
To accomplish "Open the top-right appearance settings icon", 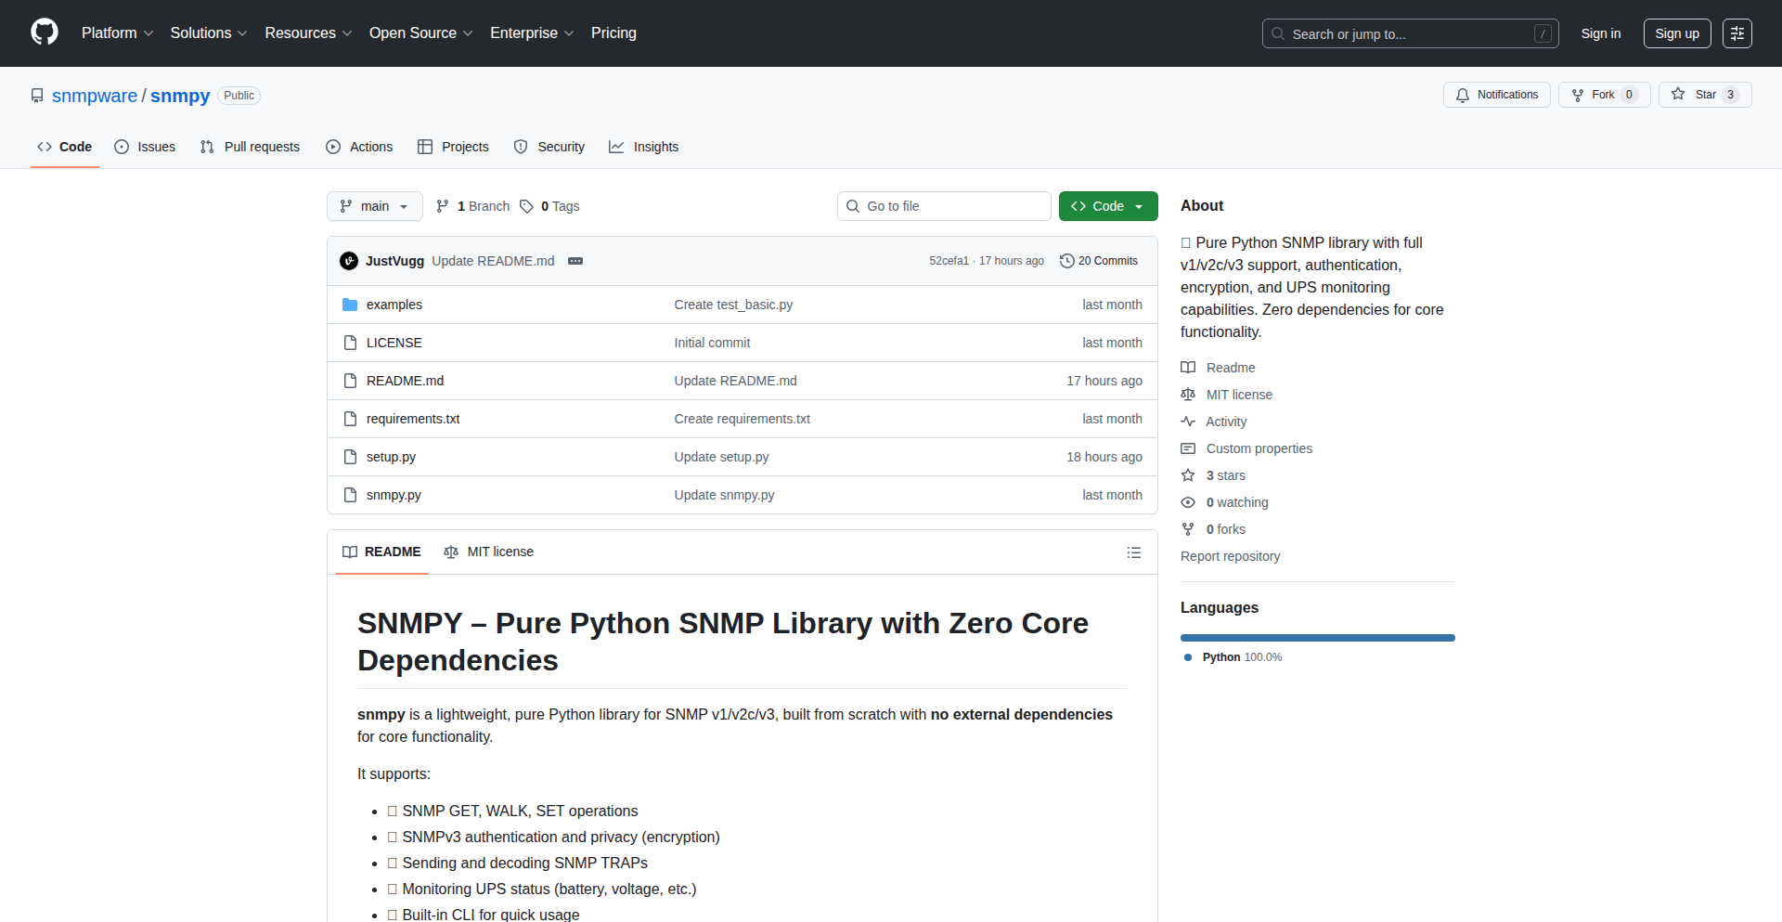I will click(x=1737, y=33).
